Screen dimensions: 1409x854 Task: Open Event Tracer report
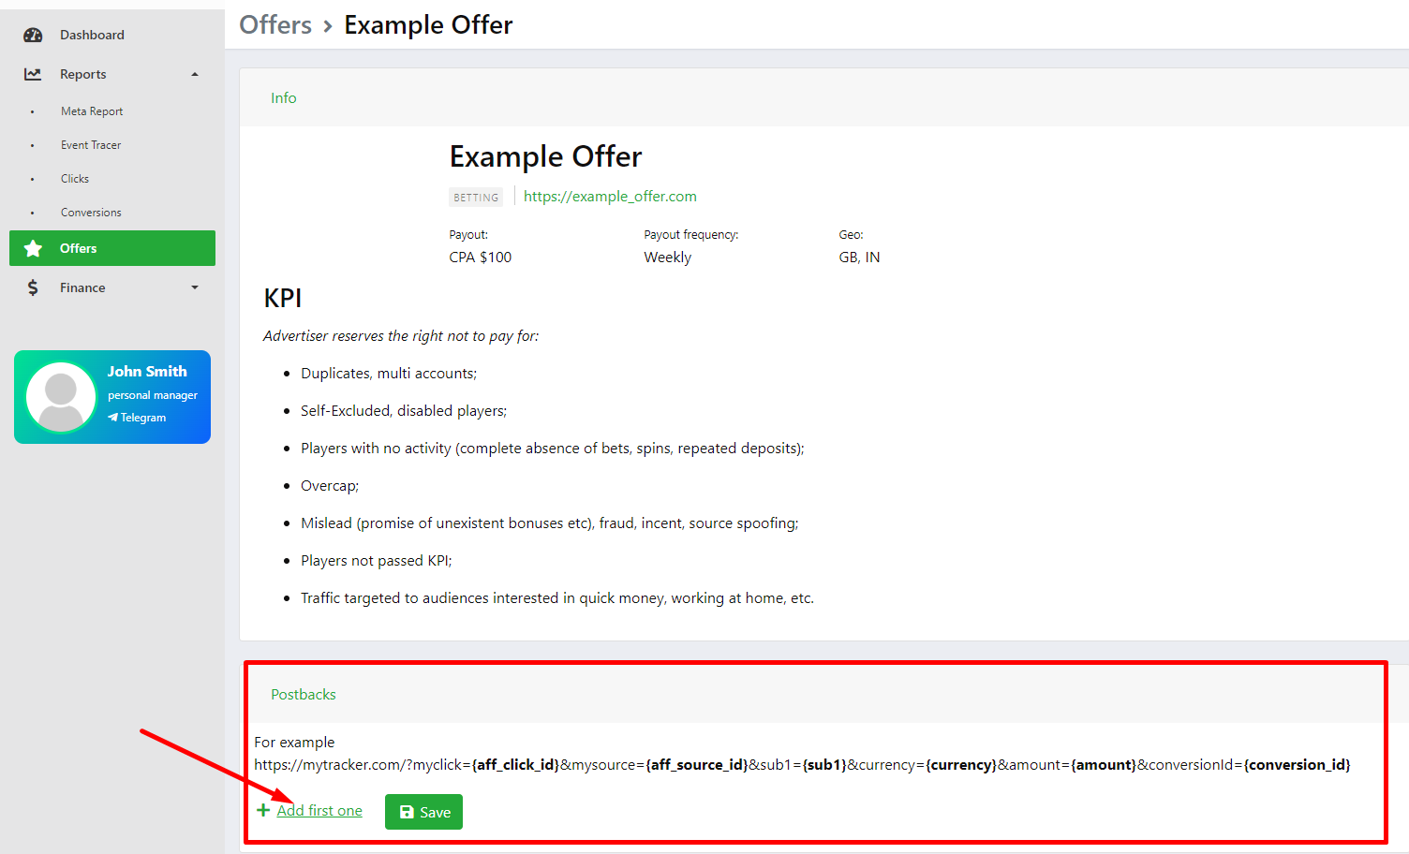[x=91, y=145]
